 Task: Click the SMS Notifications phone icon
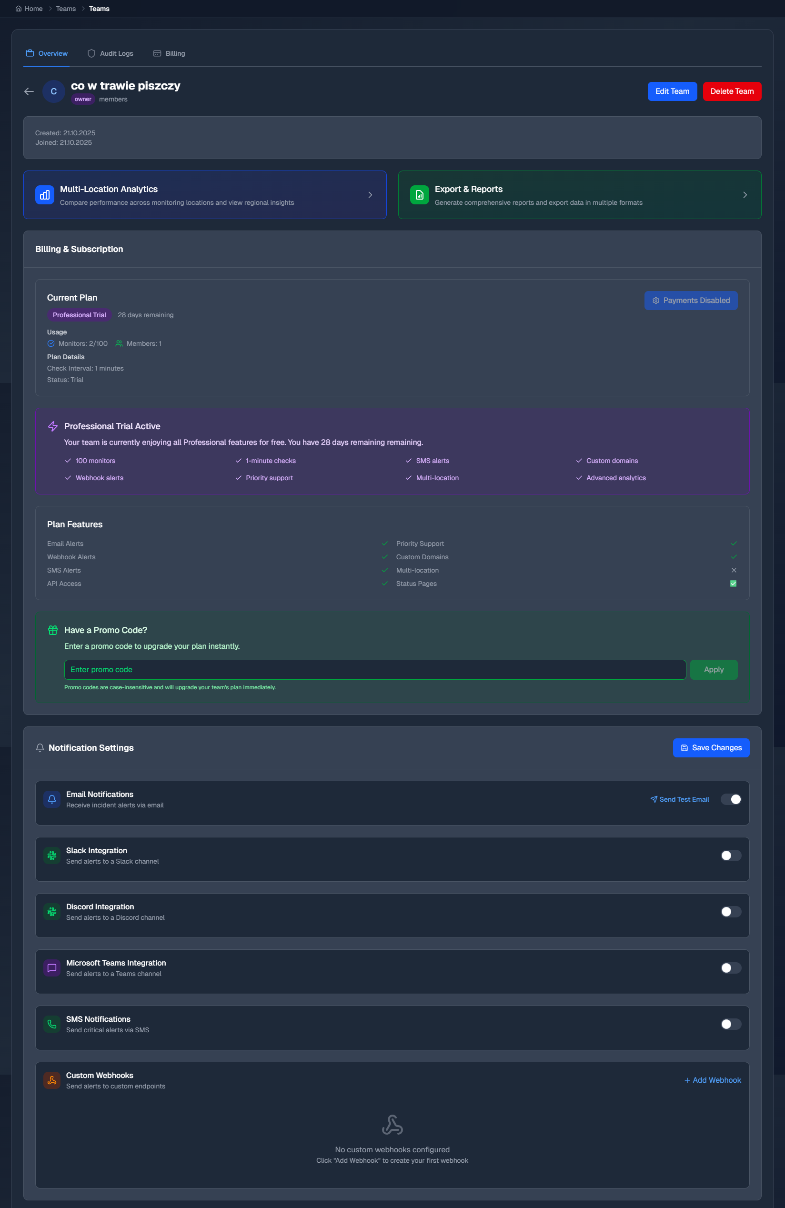pyautogui.click(x=52, y=1024)
